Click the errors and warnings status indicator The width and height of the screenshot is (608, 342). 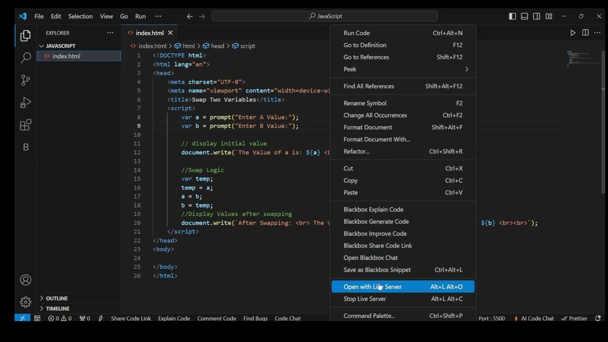coord(60,318)
